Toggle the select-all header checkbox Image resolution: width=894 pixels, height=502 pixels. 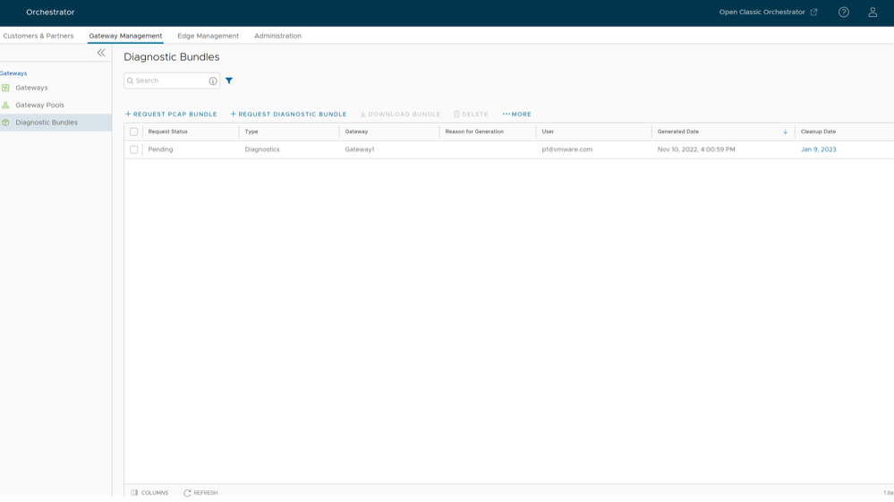click(134, 132)
